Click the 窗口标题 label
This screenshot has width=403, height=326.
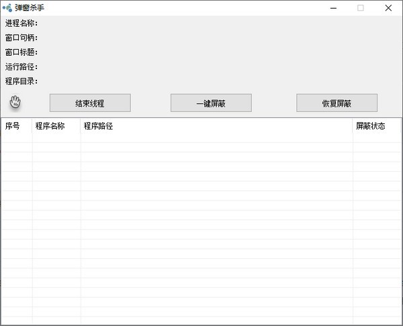pos(21,52)
